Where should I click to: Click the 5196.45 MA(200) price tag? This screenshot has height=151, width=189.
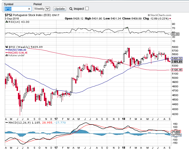click(x=177, y=70)
